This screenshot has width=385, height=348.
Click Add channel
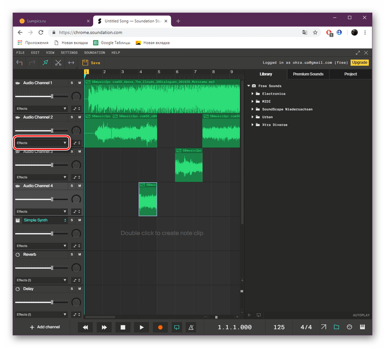pyautogui.click(x=45, y=327)
